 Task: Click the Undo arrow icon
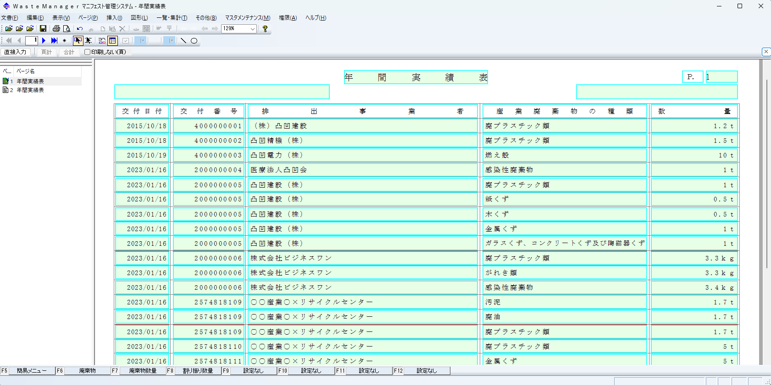[80, 28]
